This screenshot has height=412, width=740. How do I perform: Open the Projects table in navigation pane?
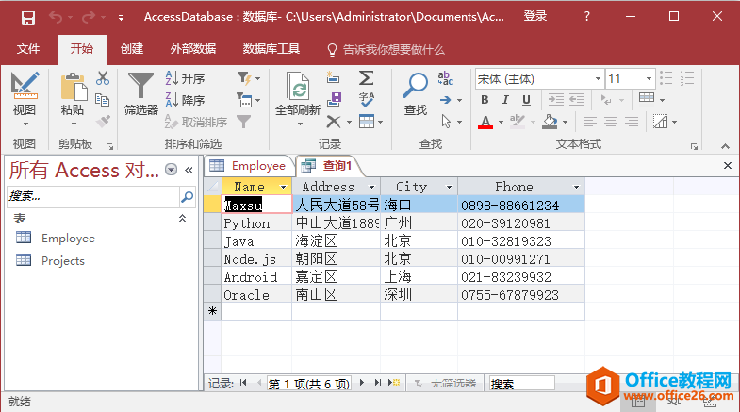click(x=62, y=261)
